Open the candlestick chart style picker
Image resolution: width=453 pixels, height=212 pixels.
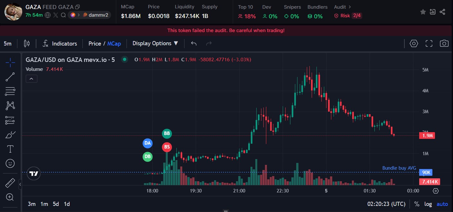[27, 44]
